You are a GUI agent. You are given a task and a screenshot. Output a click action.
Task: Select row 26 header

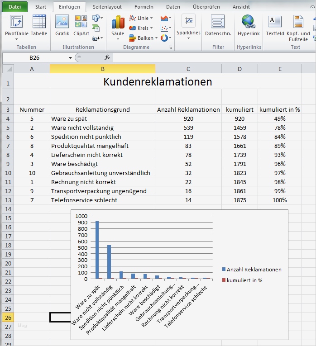click(8, 318)
